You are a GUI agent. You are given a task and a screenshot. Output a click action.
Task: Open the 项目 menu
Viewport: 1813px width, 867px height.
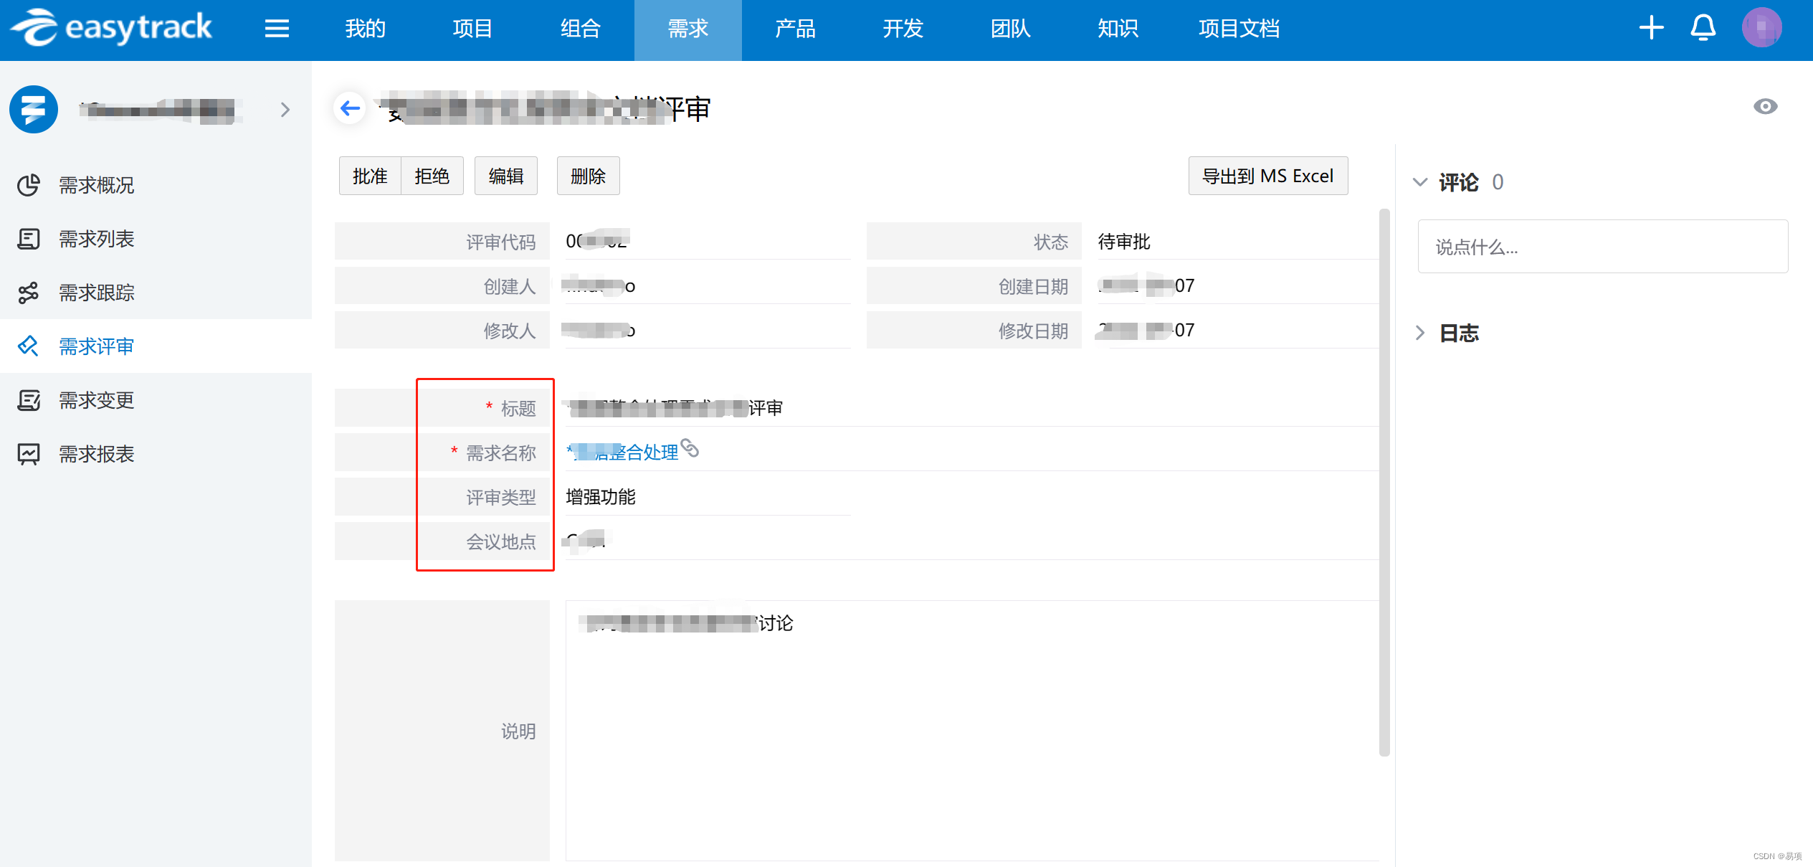[473, 29]
